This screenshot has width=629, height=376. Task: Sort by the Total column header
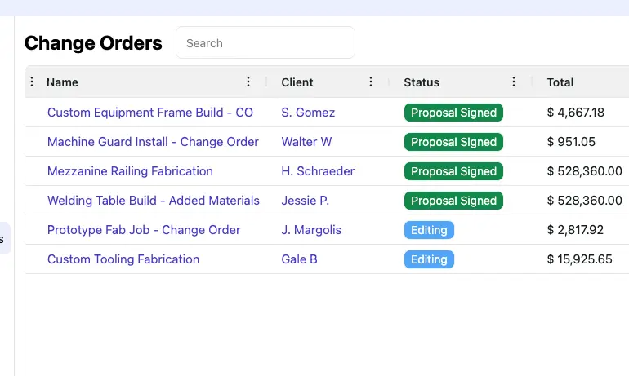click(560, 82)
